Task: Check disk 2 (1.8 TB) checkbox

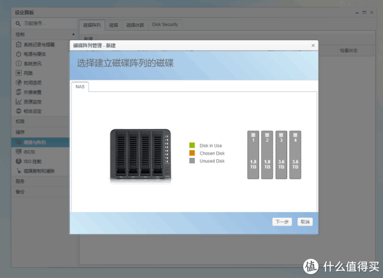Action: [x=267, y=135]
